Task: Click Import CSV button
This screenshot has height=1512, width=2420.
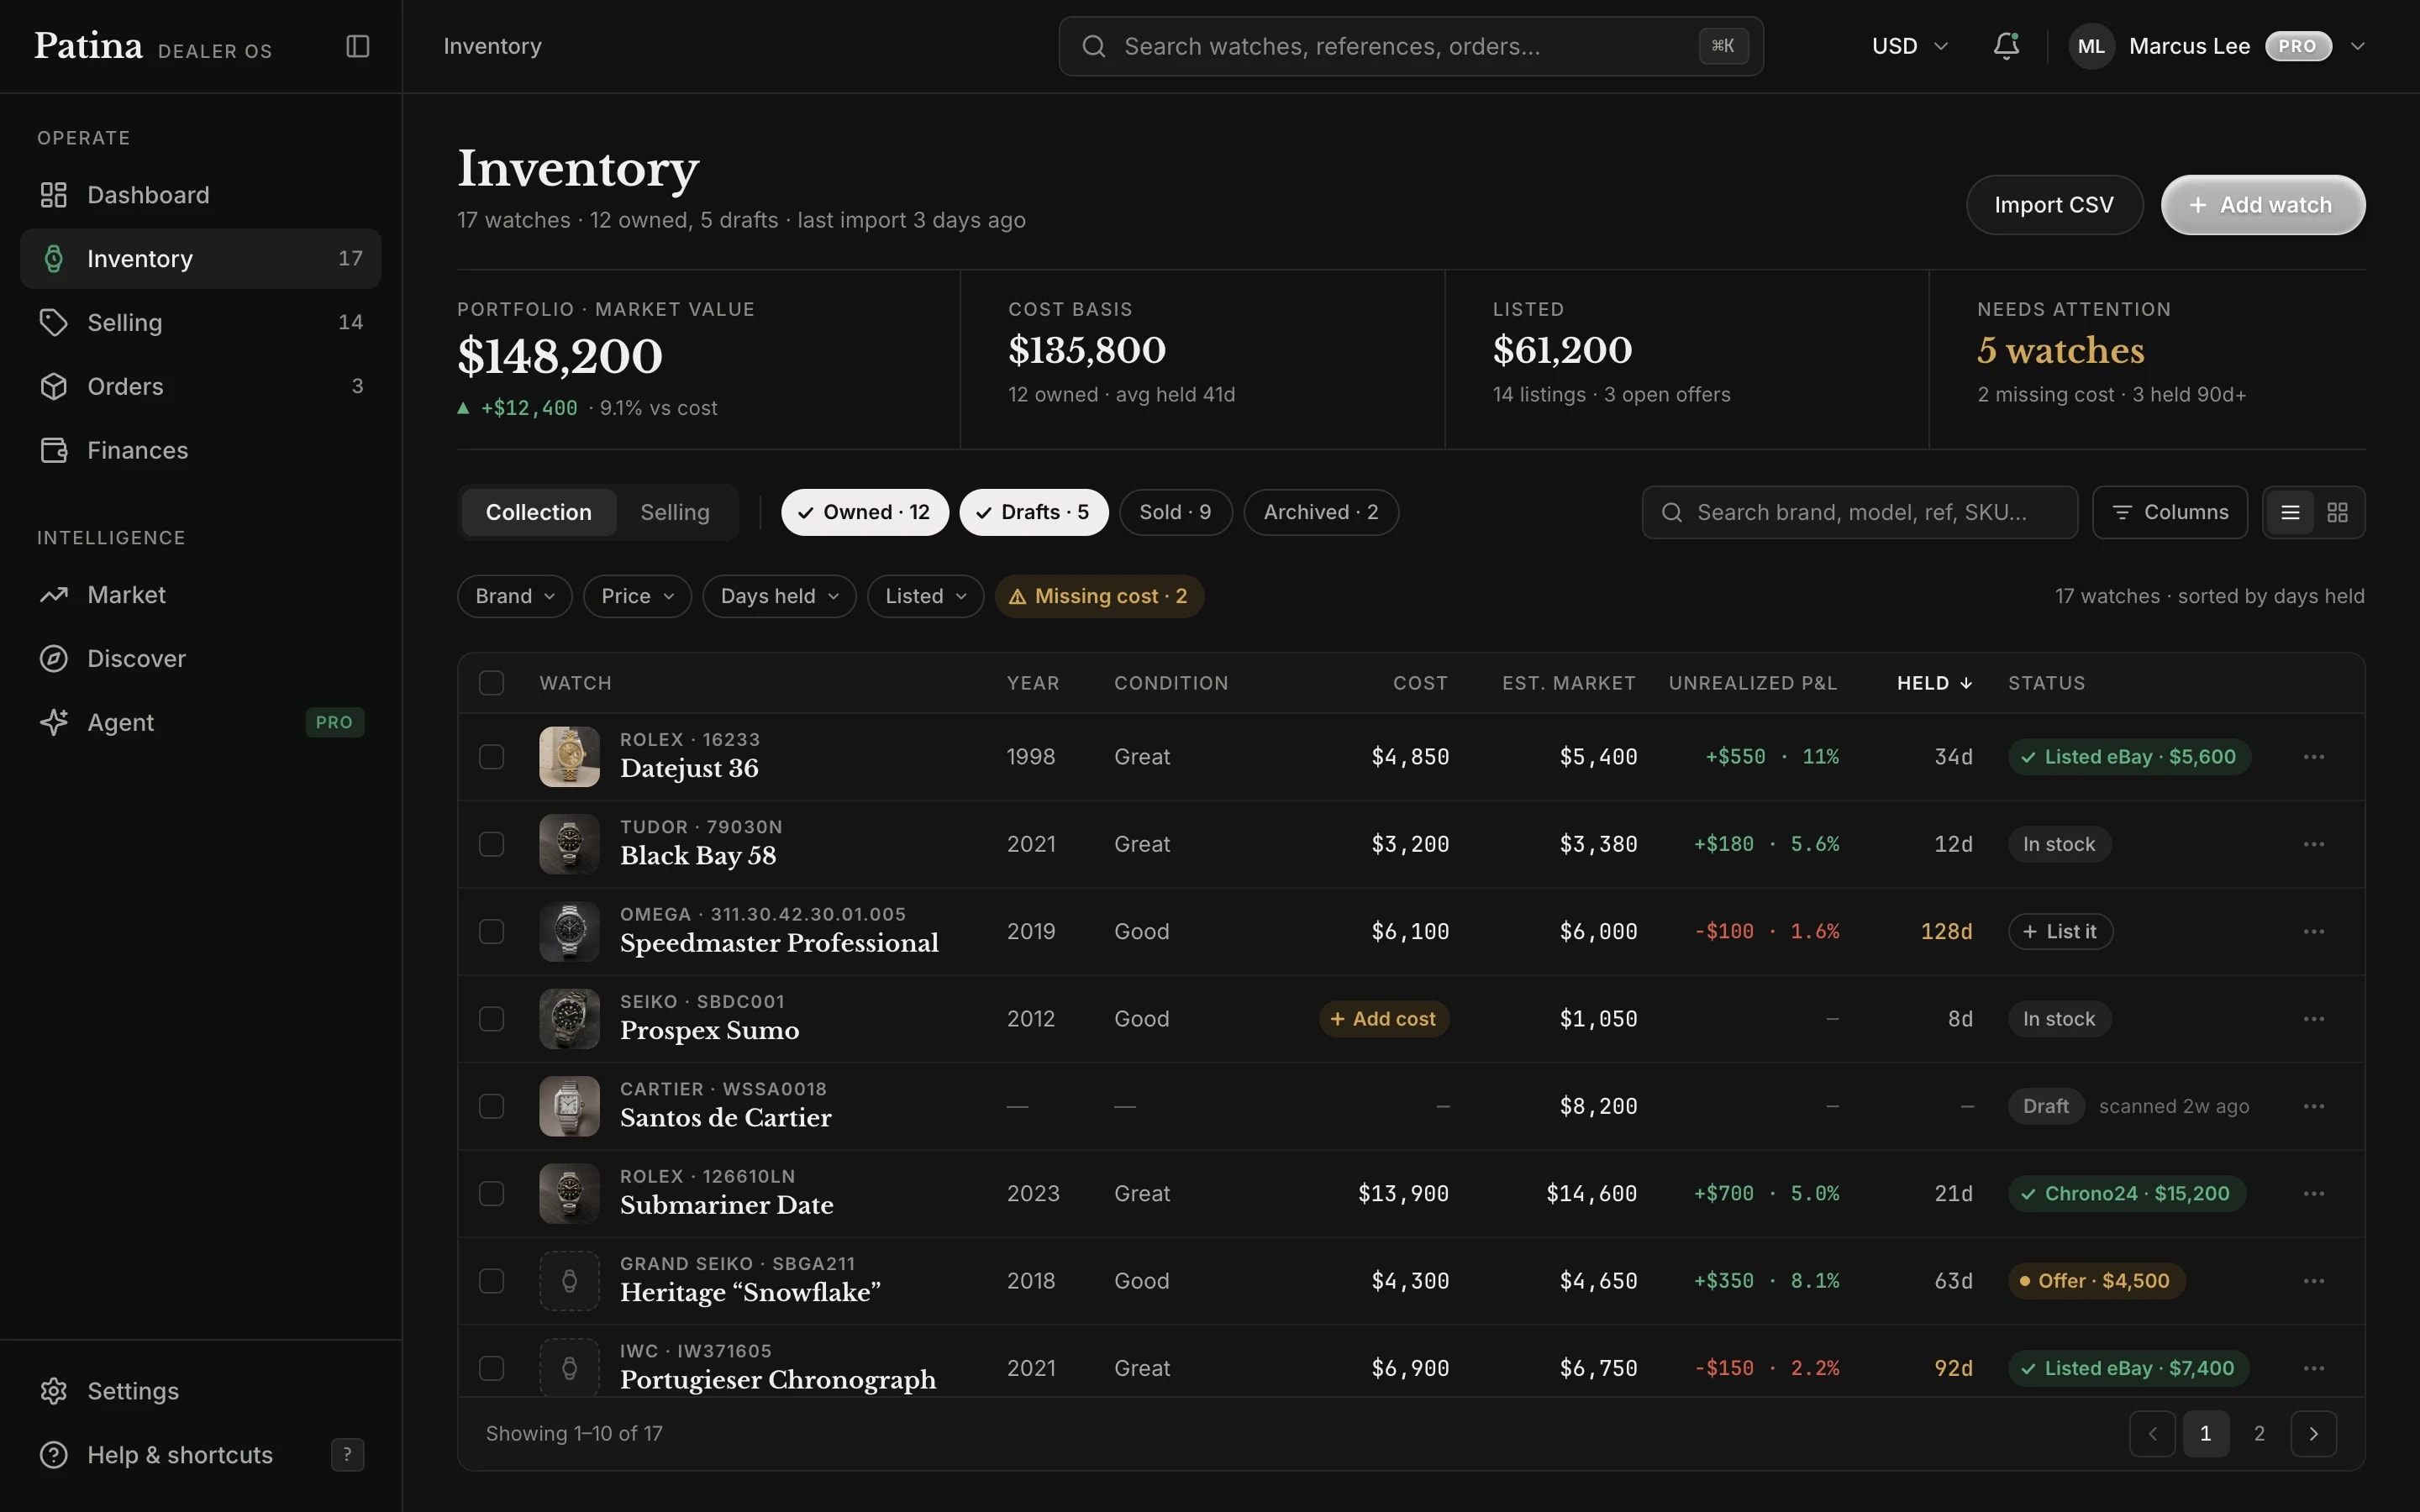Action: [2054, 205]
